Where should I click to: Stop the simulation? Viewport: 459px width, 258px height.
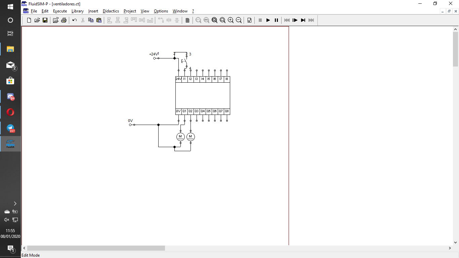tap(260, 20)
